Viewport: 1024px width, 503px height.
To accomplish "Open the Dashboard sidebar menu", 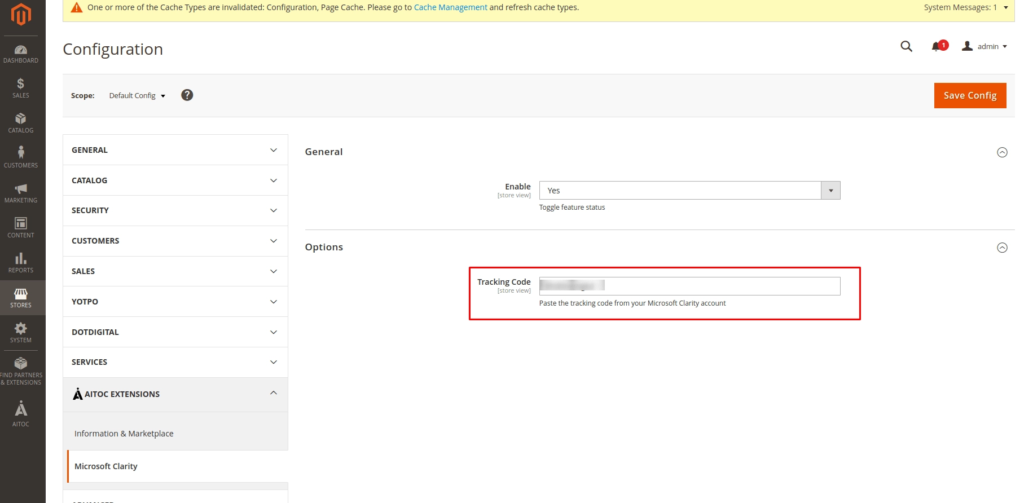I will (x=21, y=54).
